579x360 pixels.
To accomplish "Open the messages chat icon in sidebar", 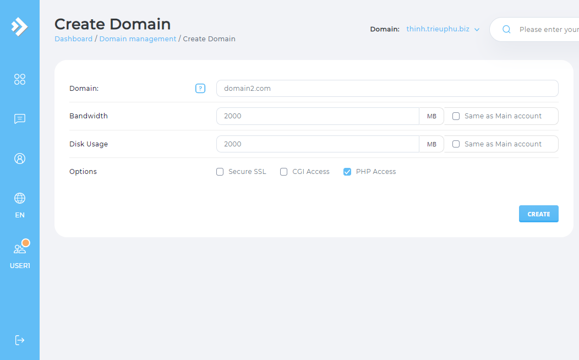I will pos(20,119).
